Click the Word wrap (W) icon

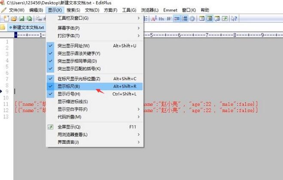(x=169, y=18)
